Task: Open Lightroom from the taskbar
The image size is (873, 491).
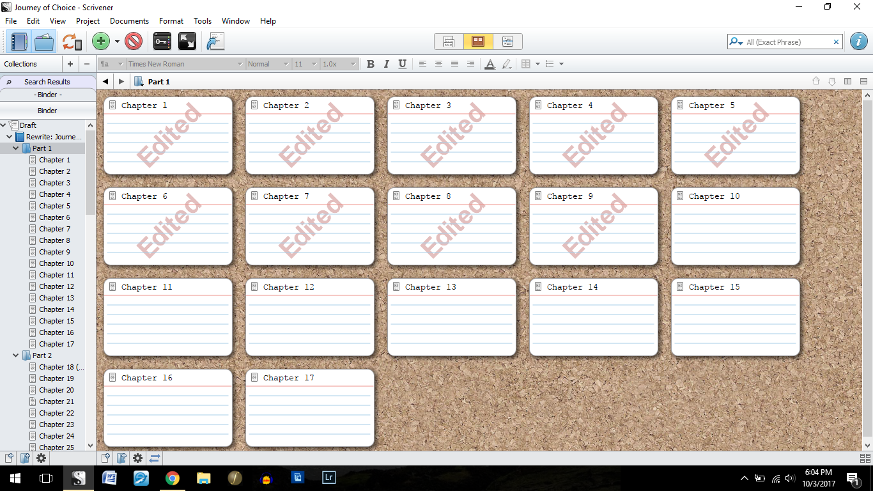Action: click(328, 478)
